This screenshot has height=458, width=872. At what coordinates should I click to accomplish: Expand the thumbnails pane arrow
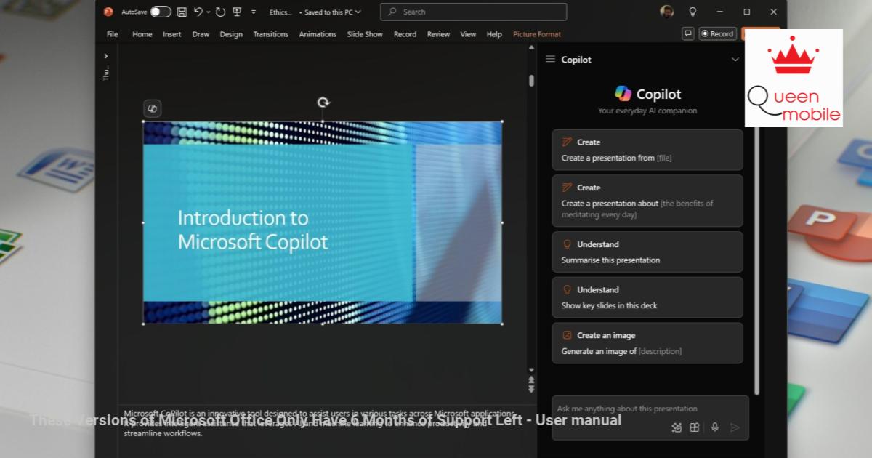click(x=106, y=55)
